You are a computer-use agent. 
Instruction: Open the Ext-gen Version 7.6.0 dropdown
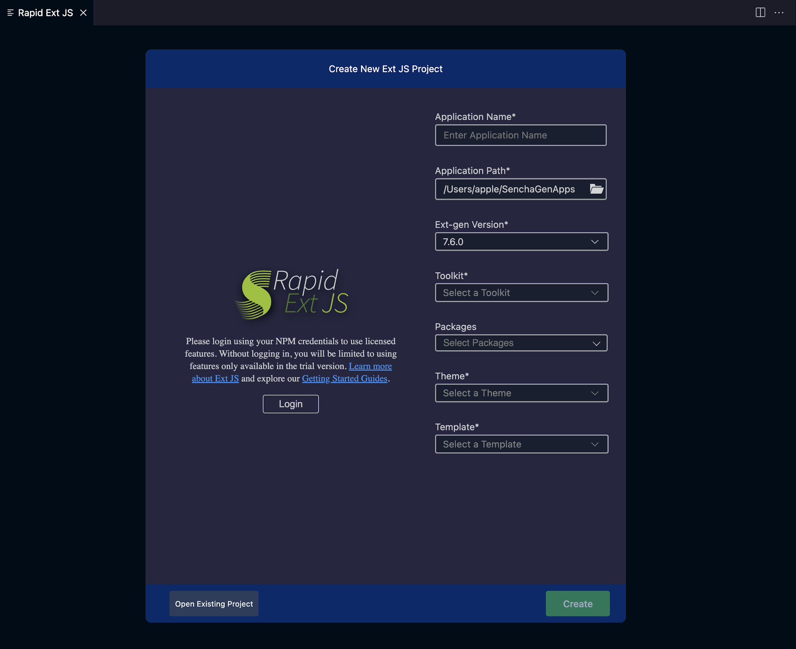pos(521,242)
